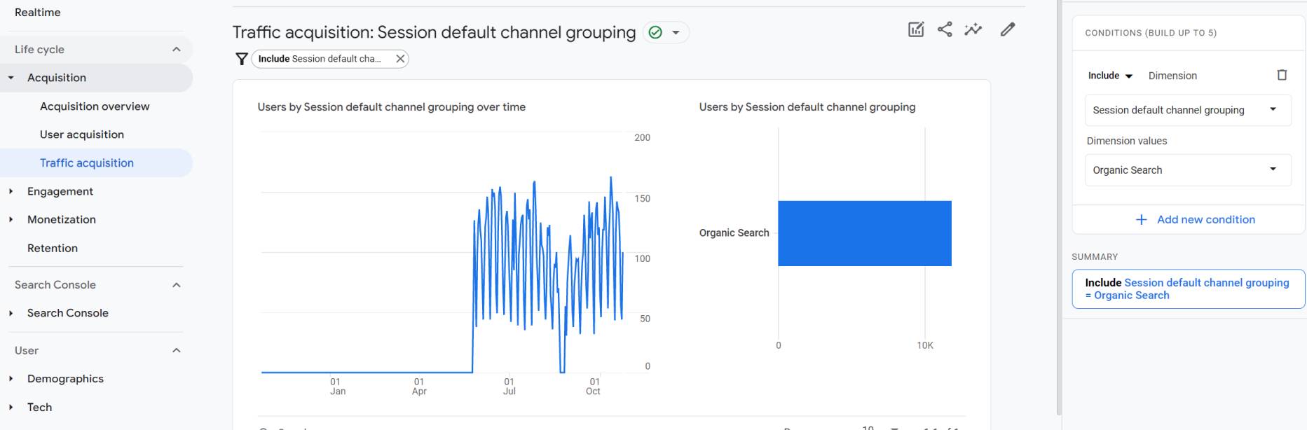This screenshot has height=430, width=1307.
Task: Open the Include condition type dropdown
Action: click(x=1110, y=76)
